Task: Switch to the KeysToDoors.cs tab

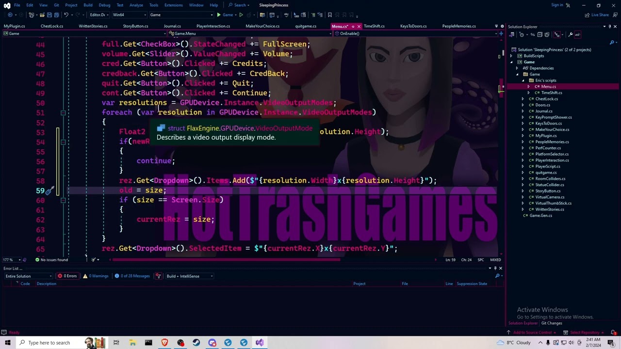Action: 413,26
